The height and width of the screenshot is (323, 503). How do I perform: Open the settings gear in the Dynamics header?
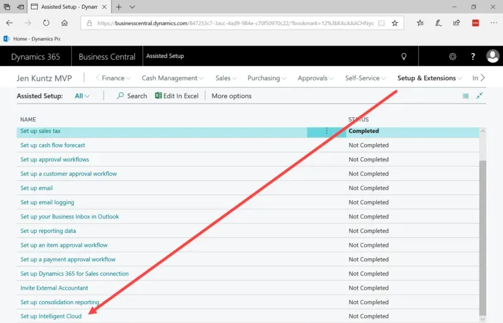click(452, 57)
